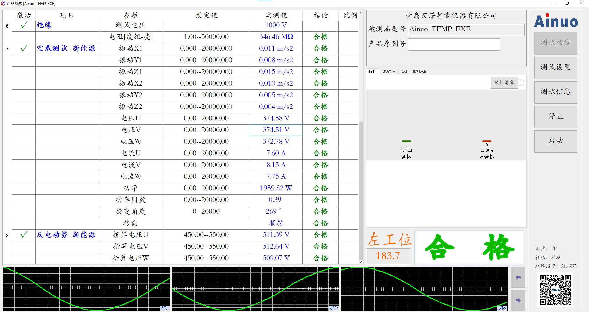Click the left arrow waveform navigation button
The image size is (589, 312).
point(518,277)
